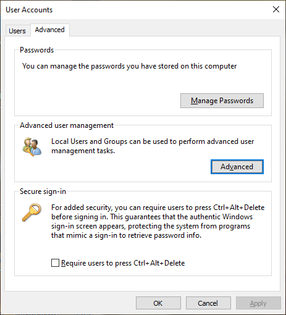
Task: Click the Local Users and Groups description
Action: tap(153, 146)
